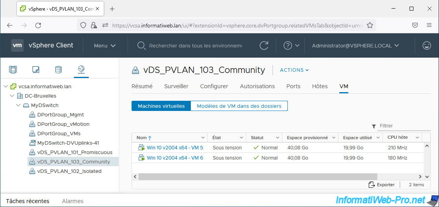This screenshot has height=207, width=439.
Task: Select DPortGroup_Mgmt in the tree
Action: click(60, 115)
